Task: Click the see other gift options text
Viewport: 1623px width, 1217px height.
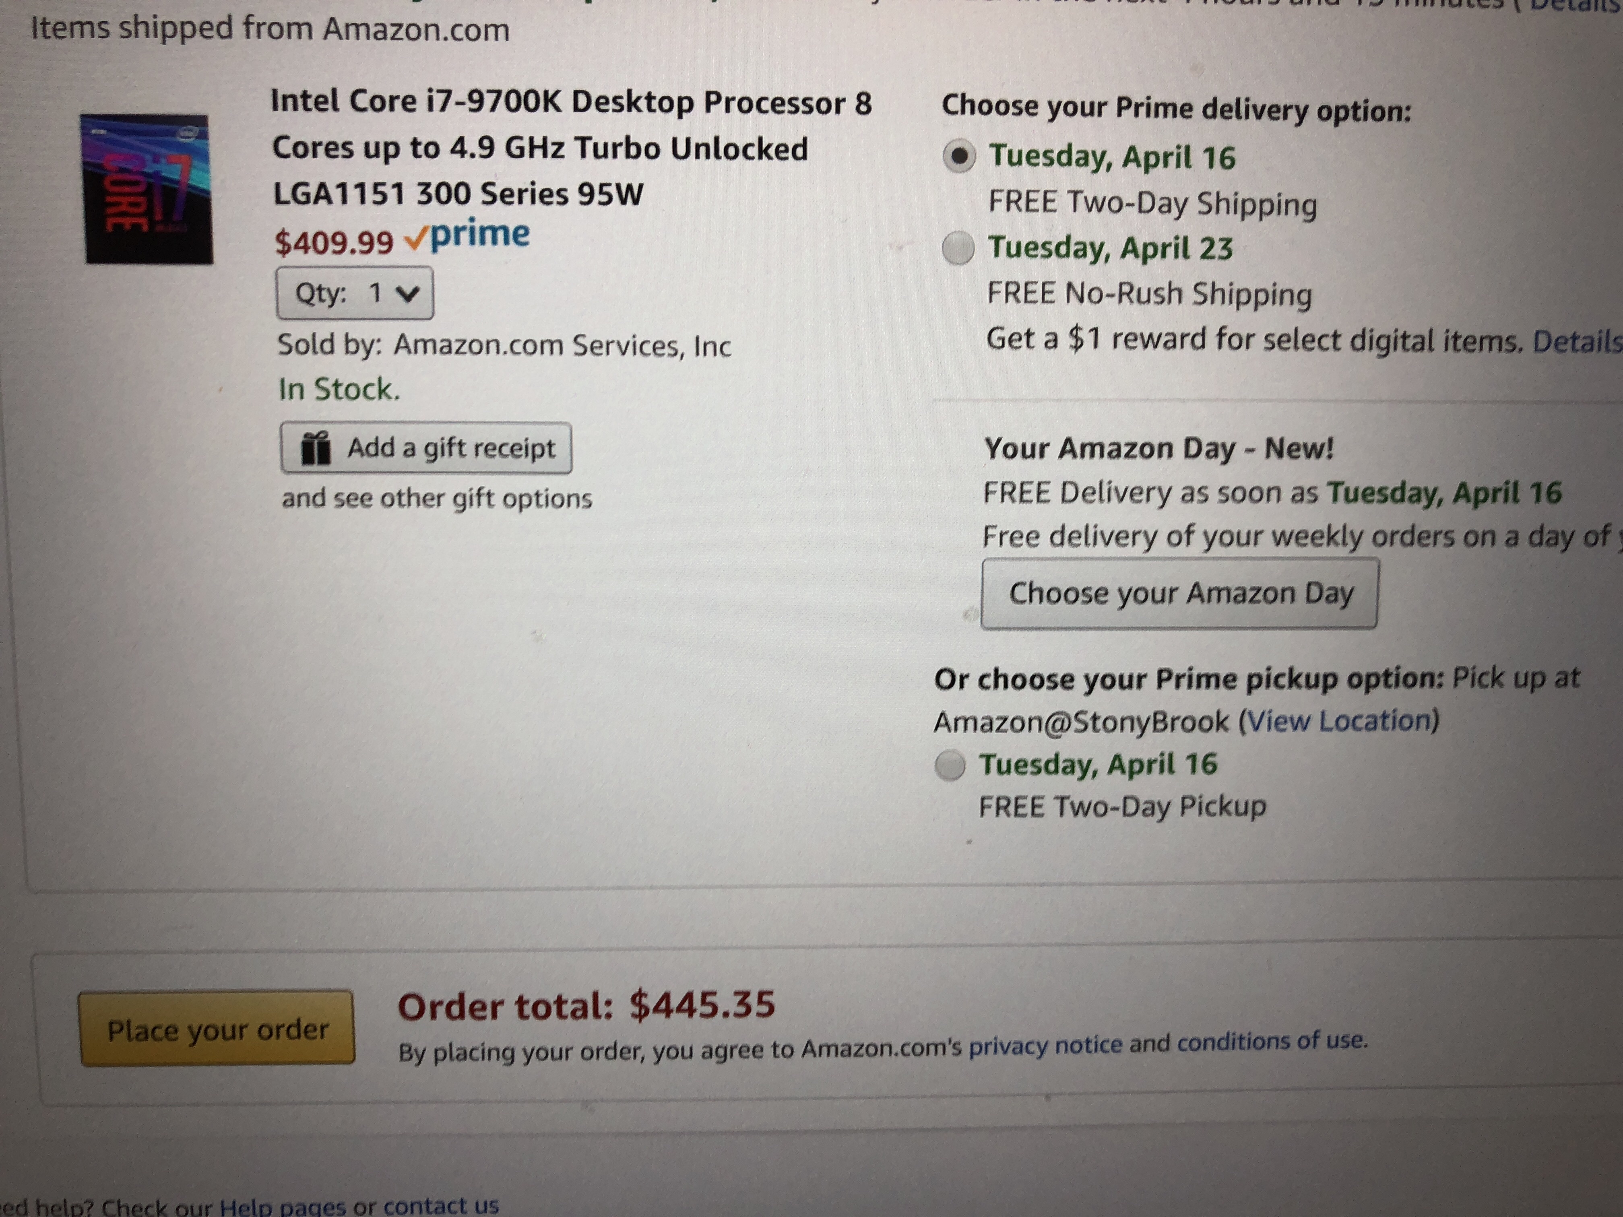Action: pyautogui.click(x=437, y=499)
